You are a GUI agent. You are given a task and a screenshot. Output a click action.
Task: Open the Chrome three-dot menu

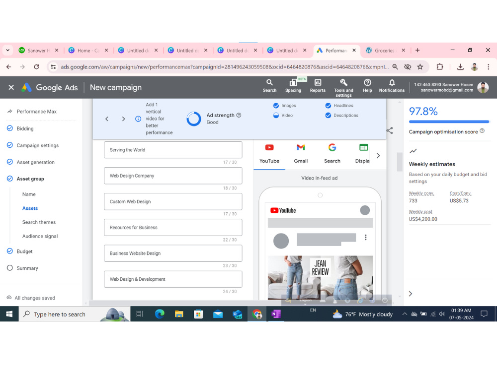point(489,67)
